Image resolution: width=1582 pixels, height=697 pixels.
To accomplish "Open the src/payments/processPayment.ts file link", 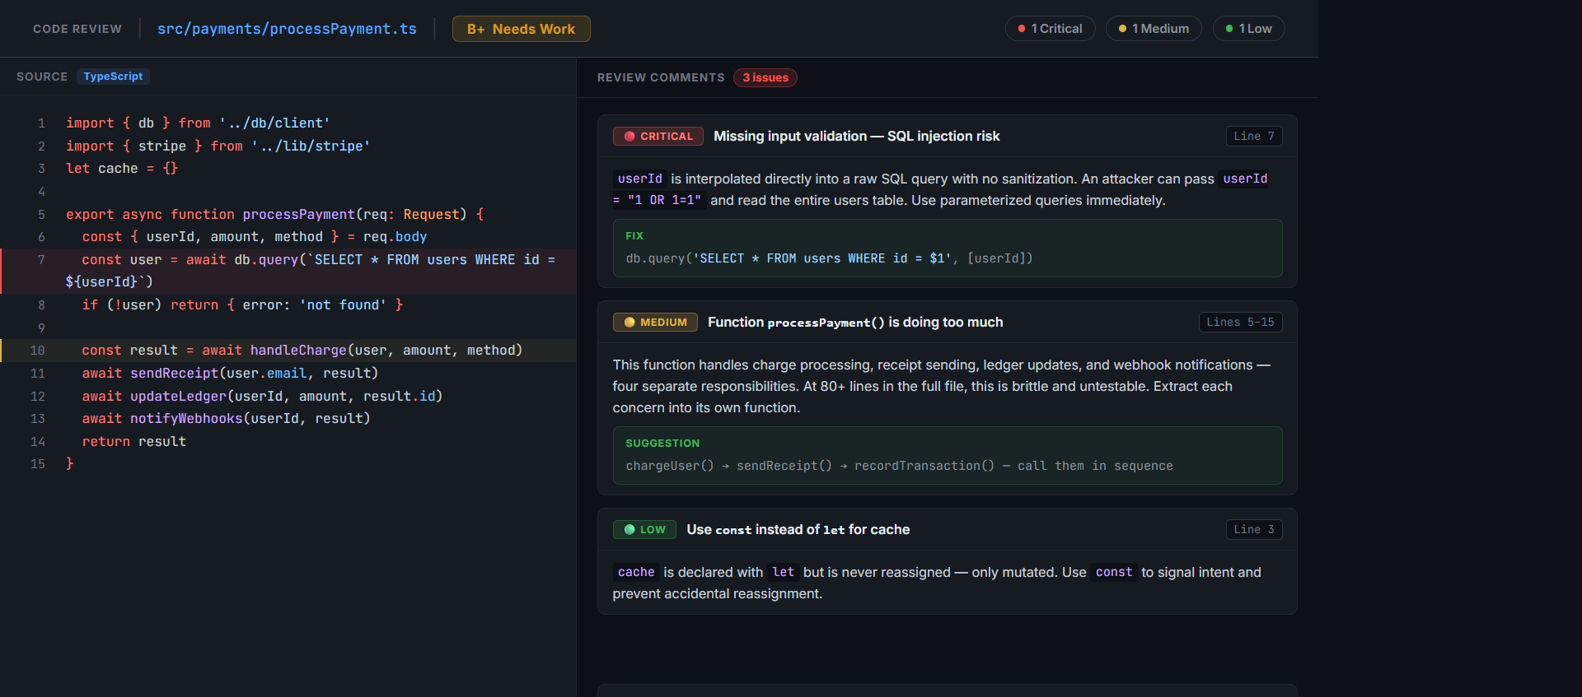I will pyautogui.click(x=287, y=29).
